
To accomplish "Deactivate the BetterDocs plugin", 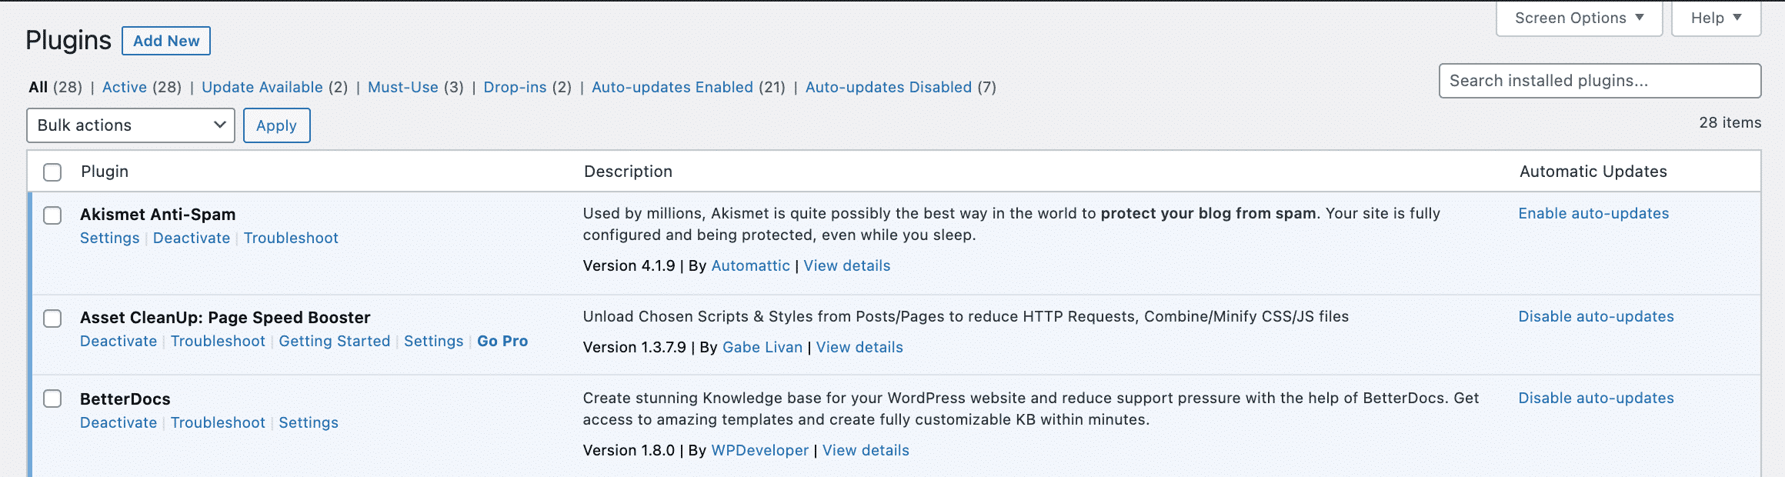I will [x=118, y=422].
